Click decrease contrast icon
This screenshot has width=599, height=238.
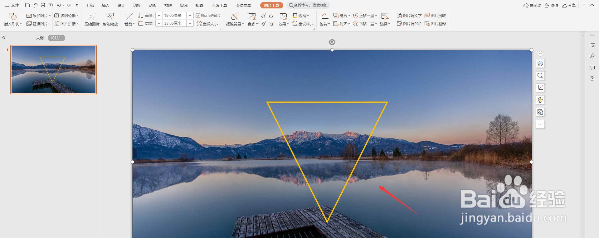click(x=271, y=16)
